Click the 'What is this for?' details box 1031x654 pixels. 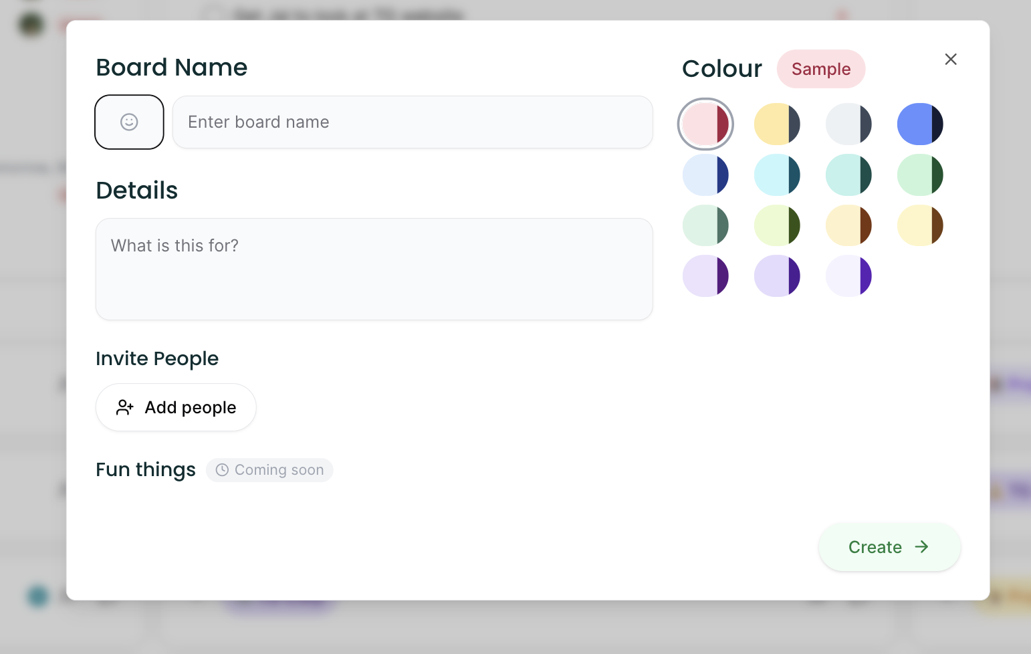[374, 269]
